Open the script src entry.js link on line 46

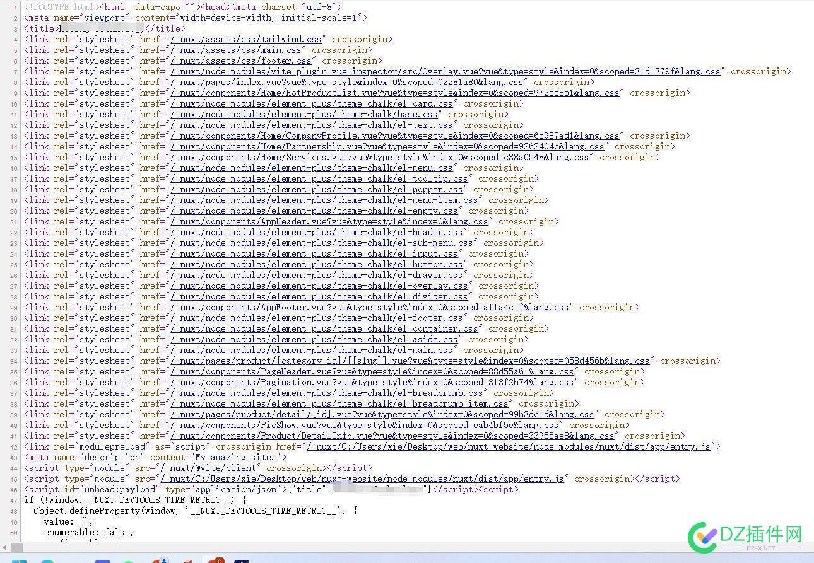[x=362, y=479]
